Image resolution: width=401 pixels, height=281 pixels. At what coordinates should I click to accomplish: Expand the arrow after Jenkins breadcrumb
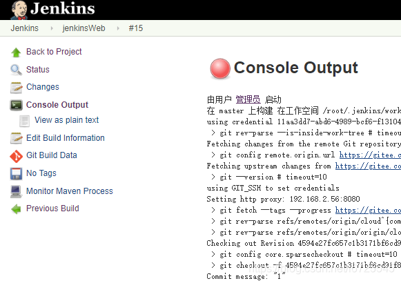pyautogui.click(x=52, y=28)
